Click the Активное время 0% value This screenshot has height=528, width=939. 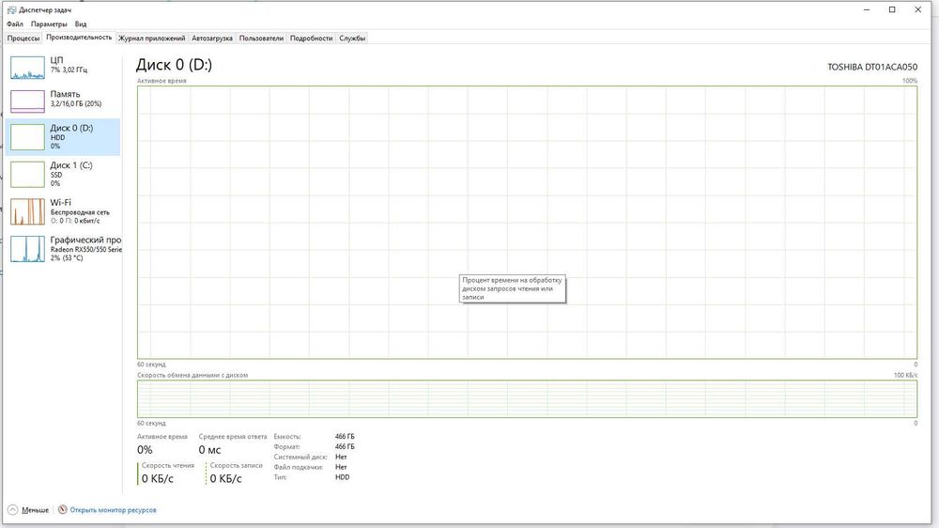coord(145,449)
